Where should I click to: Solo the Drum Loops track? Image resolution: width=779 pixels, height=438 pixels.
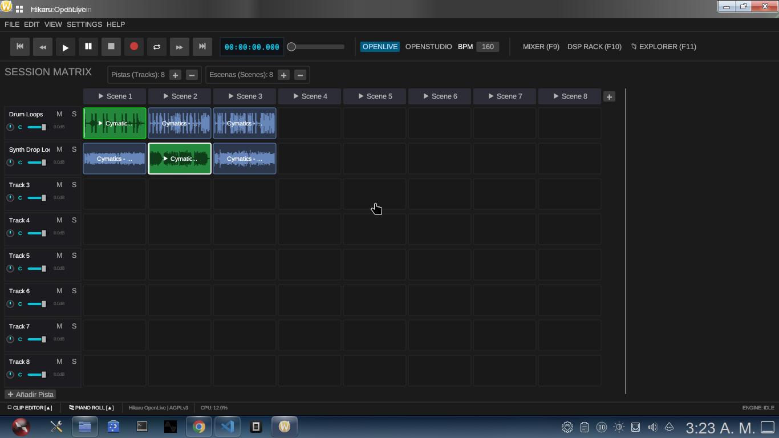point(74,114)
